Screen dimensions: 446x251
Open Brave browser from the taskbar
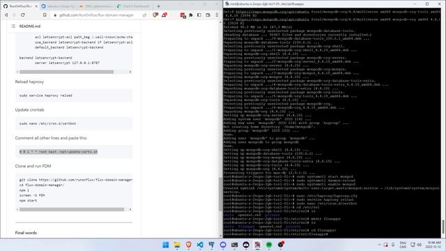[x=189, y=245]
